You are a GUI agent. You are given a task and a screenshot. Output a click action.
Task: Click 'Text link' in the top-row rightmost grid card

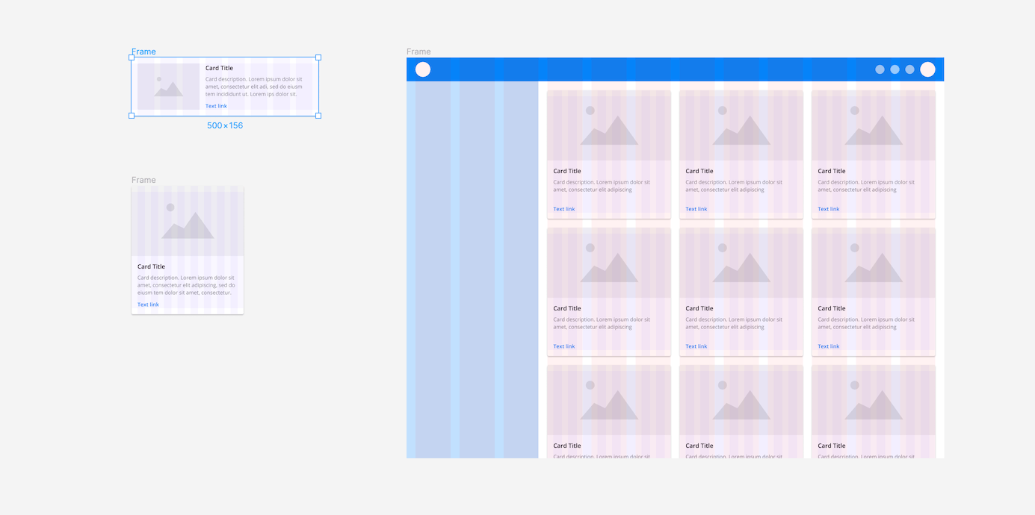click(x=829, y=209)
